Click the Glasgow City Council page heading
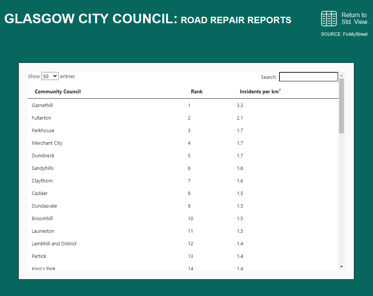 click(x=148, y=19)
